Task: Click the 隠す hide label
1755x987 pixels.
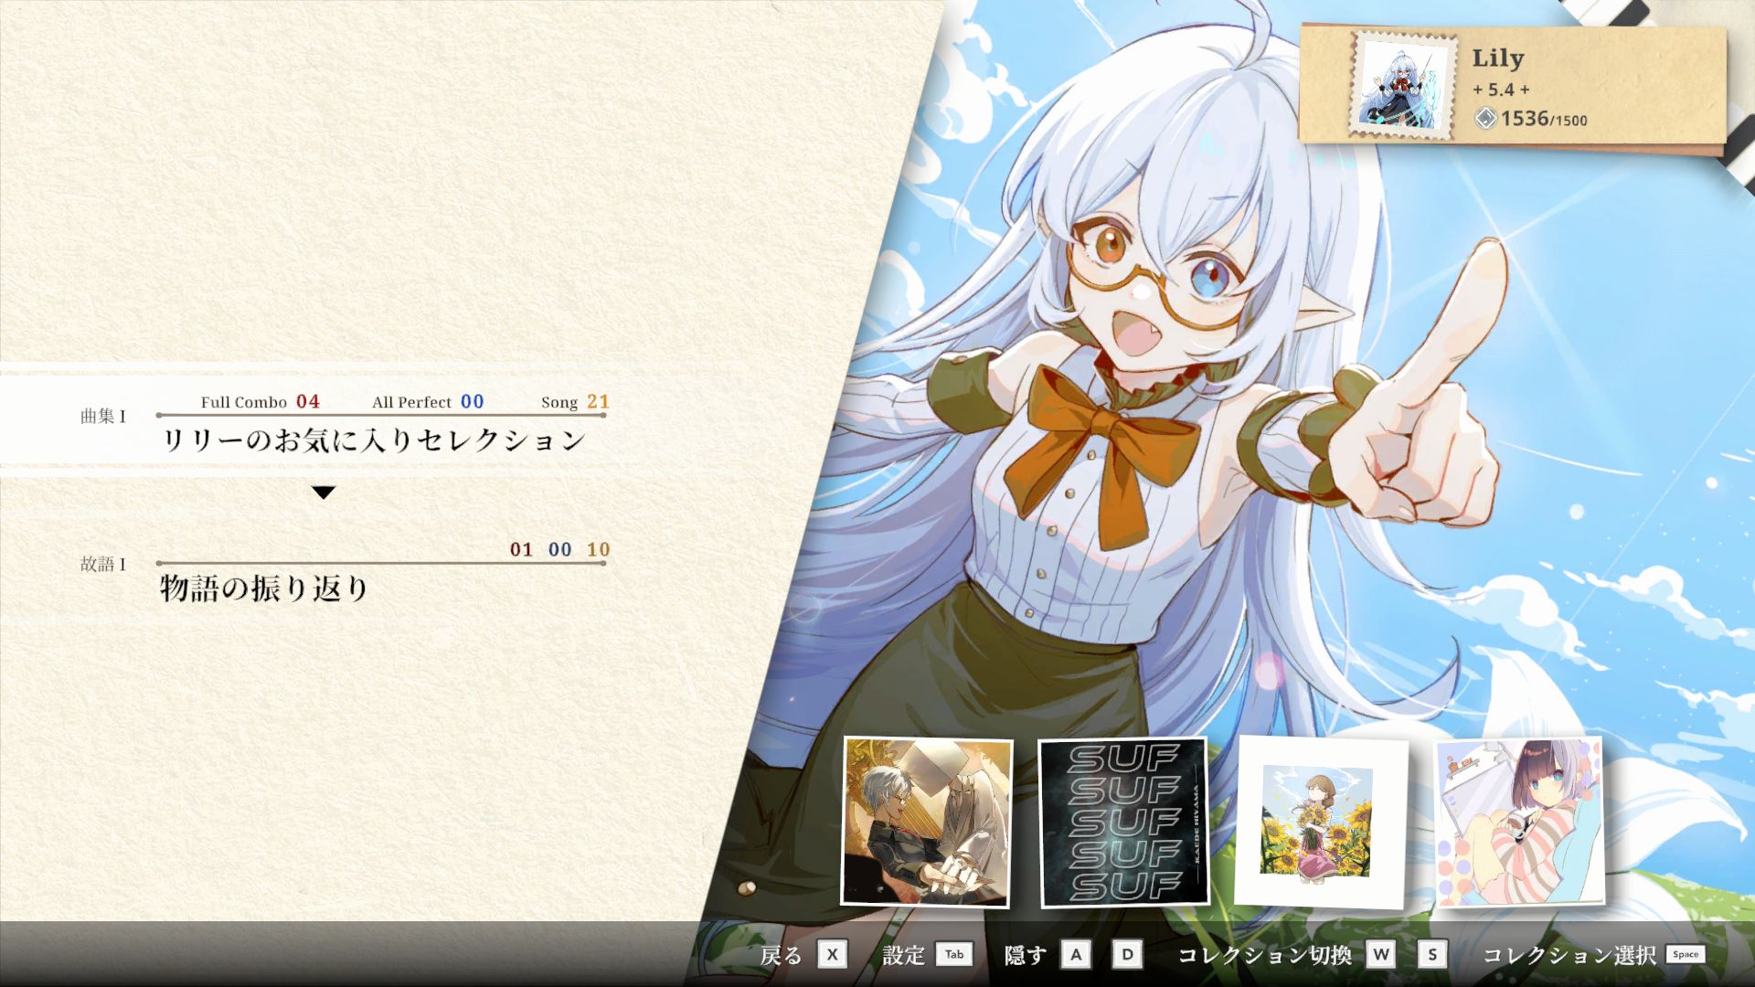Action: pyautogui.click(x=1026, y=955)
